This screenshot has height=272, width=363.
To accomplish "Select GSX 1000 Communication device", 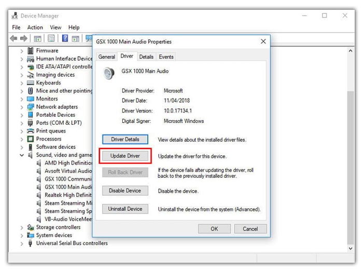I will click(68, 179).
